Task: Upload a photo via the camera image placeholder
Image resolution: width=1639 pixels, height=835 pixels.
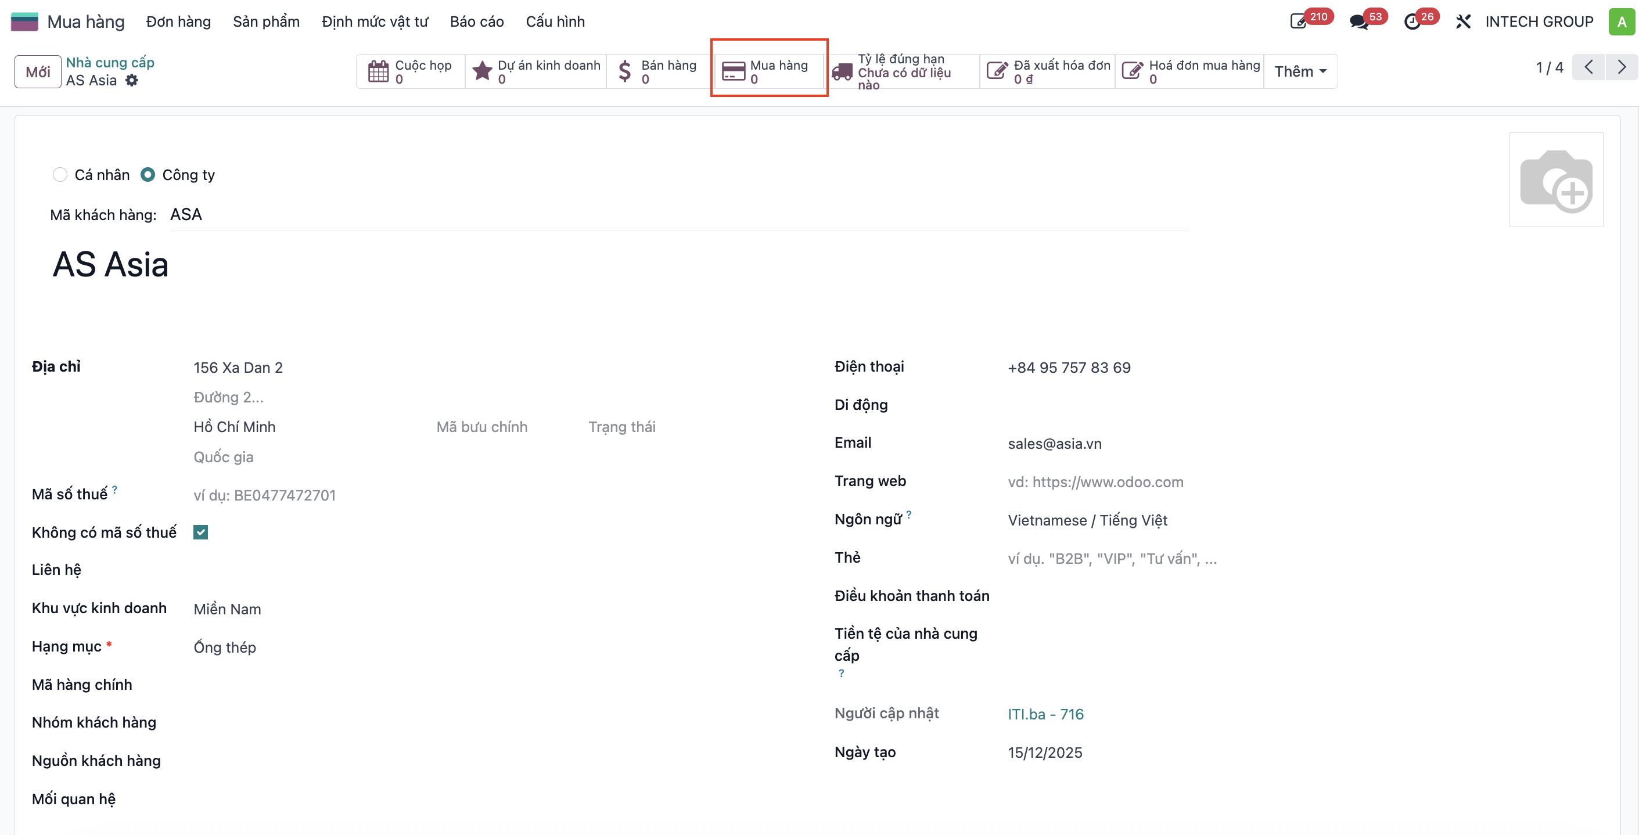Action: (1555, 179)
